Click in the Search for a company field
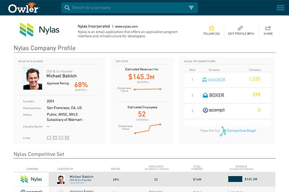The image size is (289, 192). 128,8
